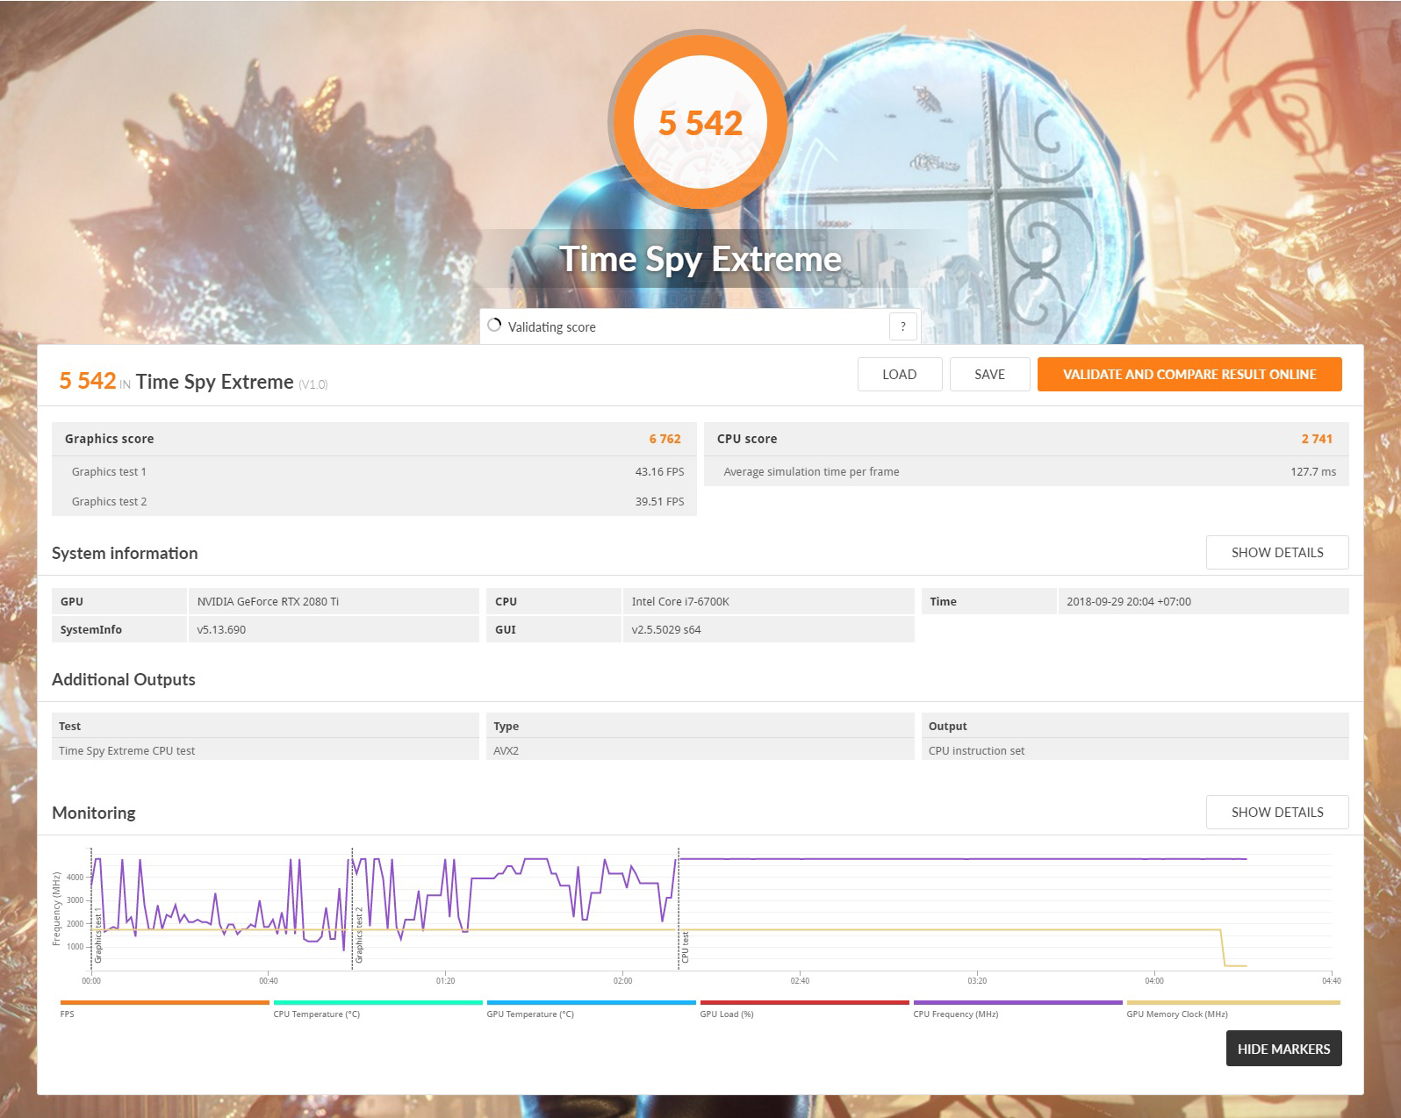Click the question mark help button
Image resolution: width=1401 pixels, height=1118 pixels.
coord(903,326)
